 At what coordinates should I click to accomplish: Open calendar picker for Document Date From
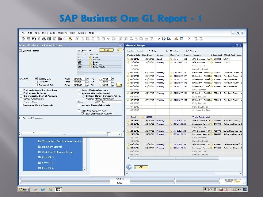(x=87, y=85)
